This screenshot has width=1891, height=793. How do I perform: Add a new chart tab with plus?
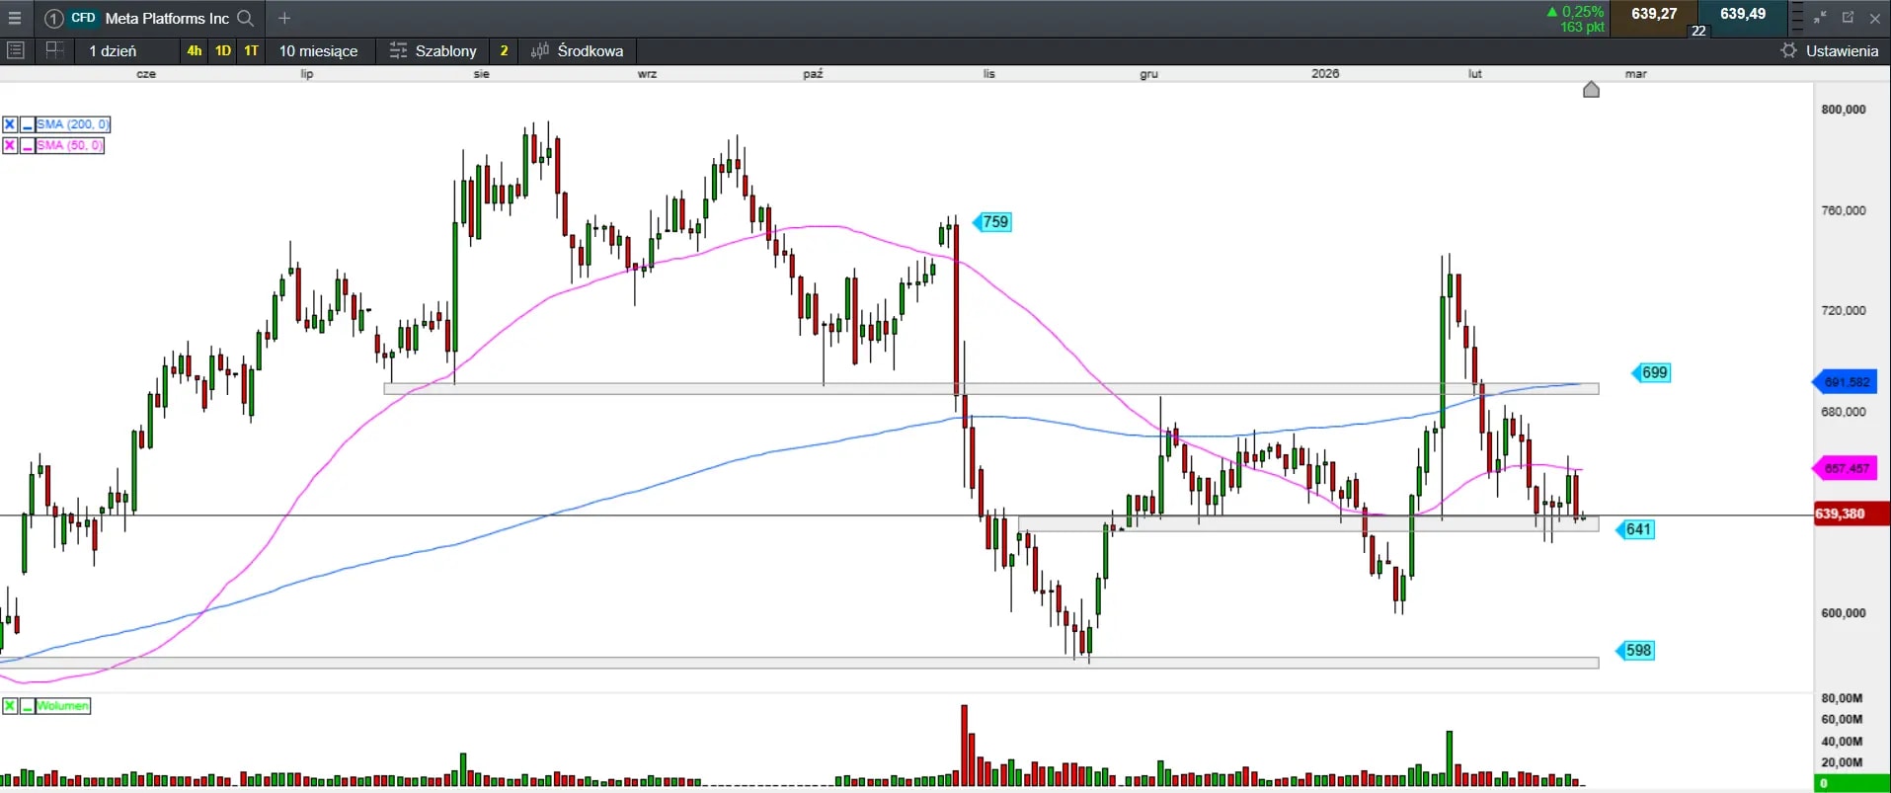[284, 18]
